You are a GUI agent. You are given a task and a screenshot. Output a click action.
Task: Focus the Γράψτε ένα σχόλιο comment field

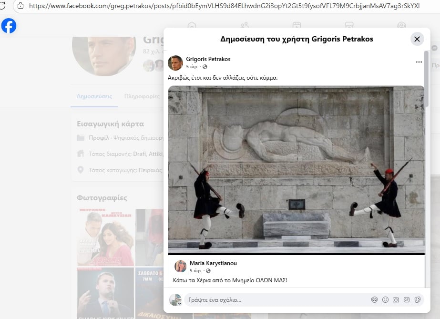pos(276,300)
